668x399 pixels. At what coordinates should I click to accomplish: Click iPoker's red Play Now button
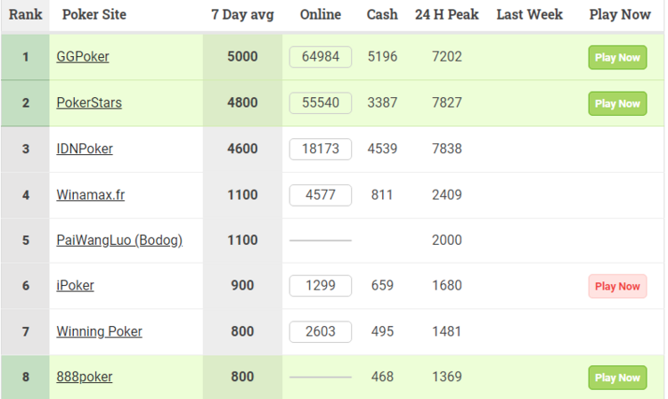(x=617, y=287)
